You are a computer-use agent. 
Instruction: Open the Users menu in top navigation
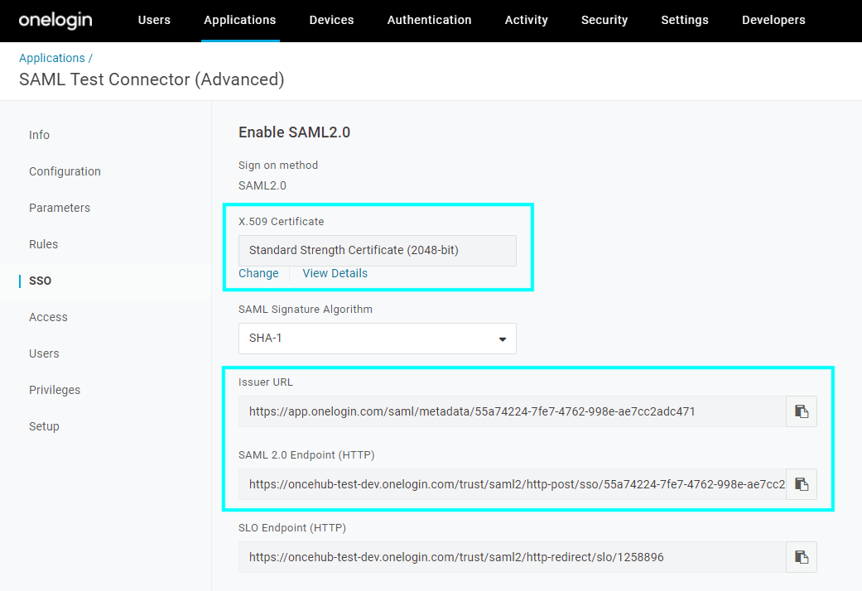[x=154, y=21]
